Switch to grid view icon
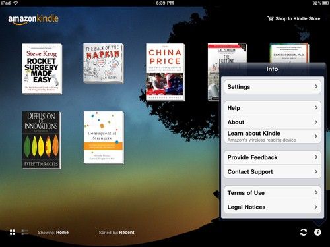The image size is (330, 247). 13,232
